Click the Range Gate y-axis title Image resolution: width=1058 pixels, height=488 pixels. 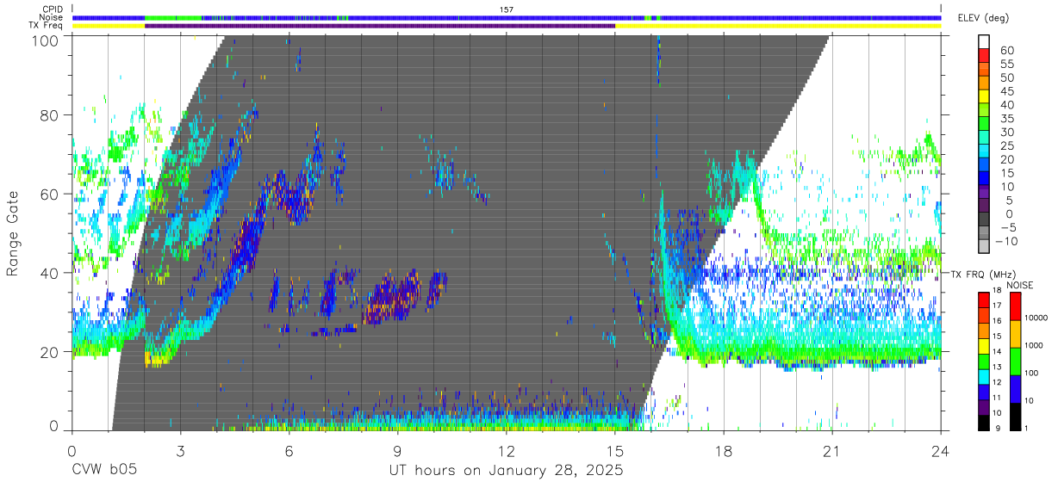coord(14,234)
